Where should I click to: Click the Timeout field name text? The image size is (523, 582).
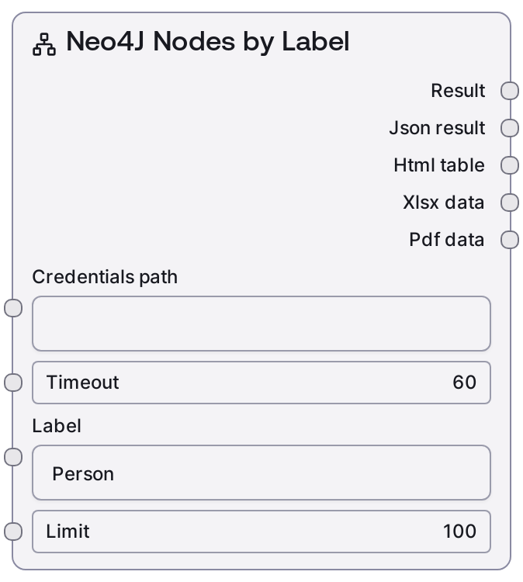click(x=82, y=383)
